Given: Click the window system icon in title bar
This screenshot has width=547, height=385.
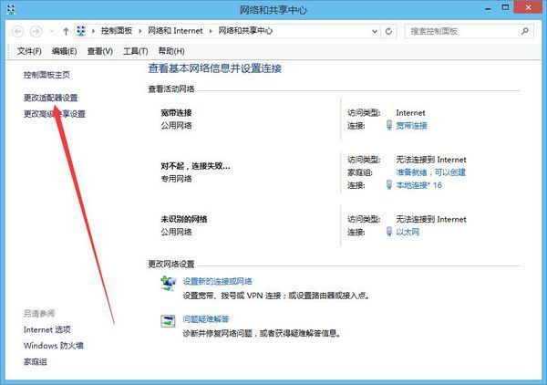Looking at the screenshot, I should click(x=11, y=9).
